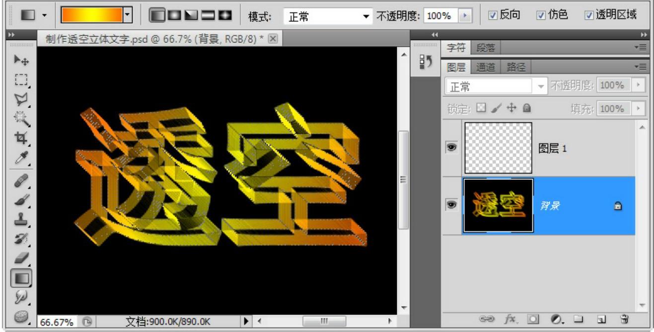This screenshot has width=654, height=332.
Task: Hide the 图层 1 layer with its eye icon
Action: pyautogui.click(x=452, y=148)
